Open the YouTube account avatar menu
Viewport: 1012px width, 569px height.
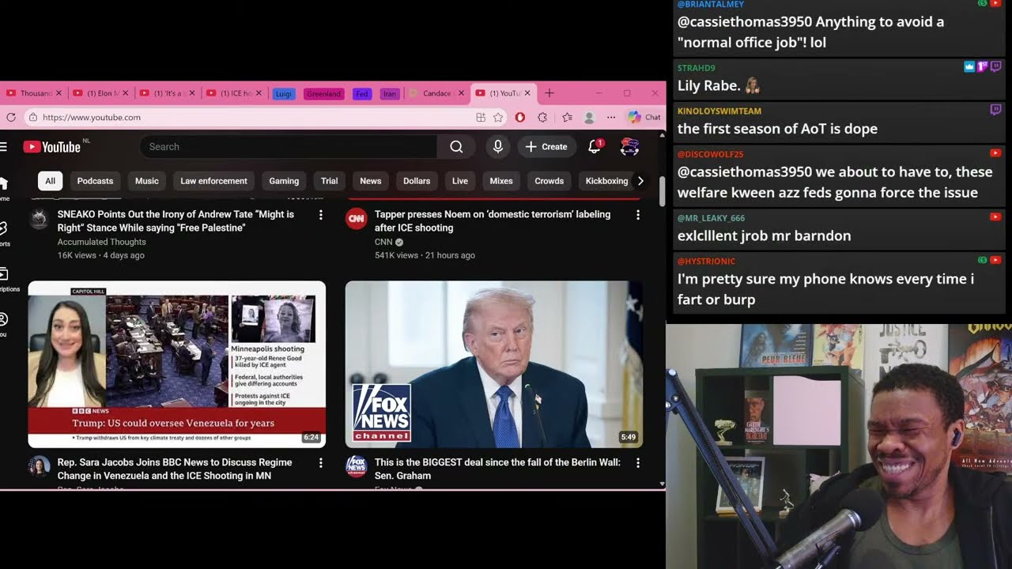629,147
